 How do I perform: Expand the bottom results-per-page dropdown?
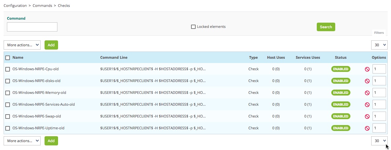coord(379,141)
